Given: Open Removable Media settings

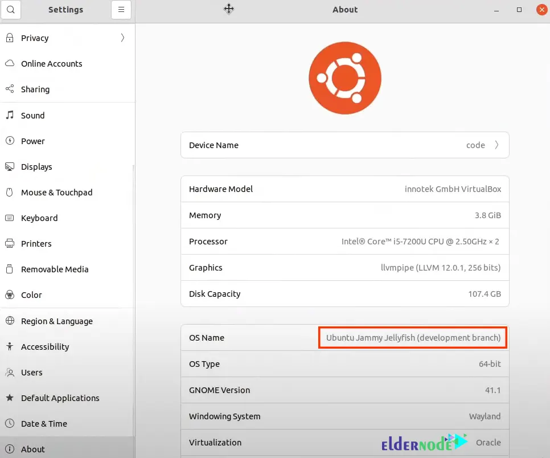Looking at the screenshot, I should point(55,269).
